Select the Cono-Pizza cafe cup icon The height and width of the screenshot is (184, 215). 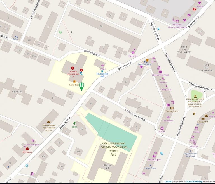click(75, 82)
